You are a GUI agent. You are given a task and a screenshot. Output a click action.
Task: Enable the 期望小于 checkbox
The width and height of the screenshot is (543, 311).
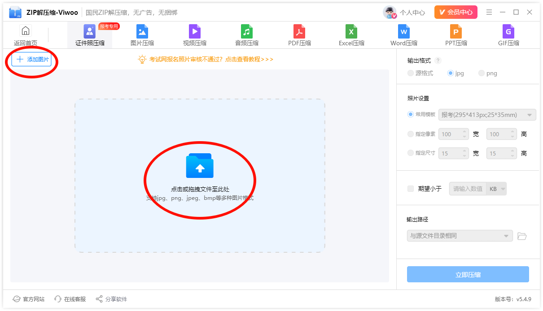click(x=411, y=189)
